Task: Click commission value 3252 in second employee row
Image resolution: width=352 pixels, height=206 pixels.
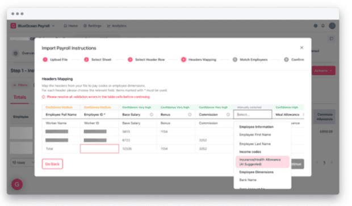Action: click(x=203, y=140)
